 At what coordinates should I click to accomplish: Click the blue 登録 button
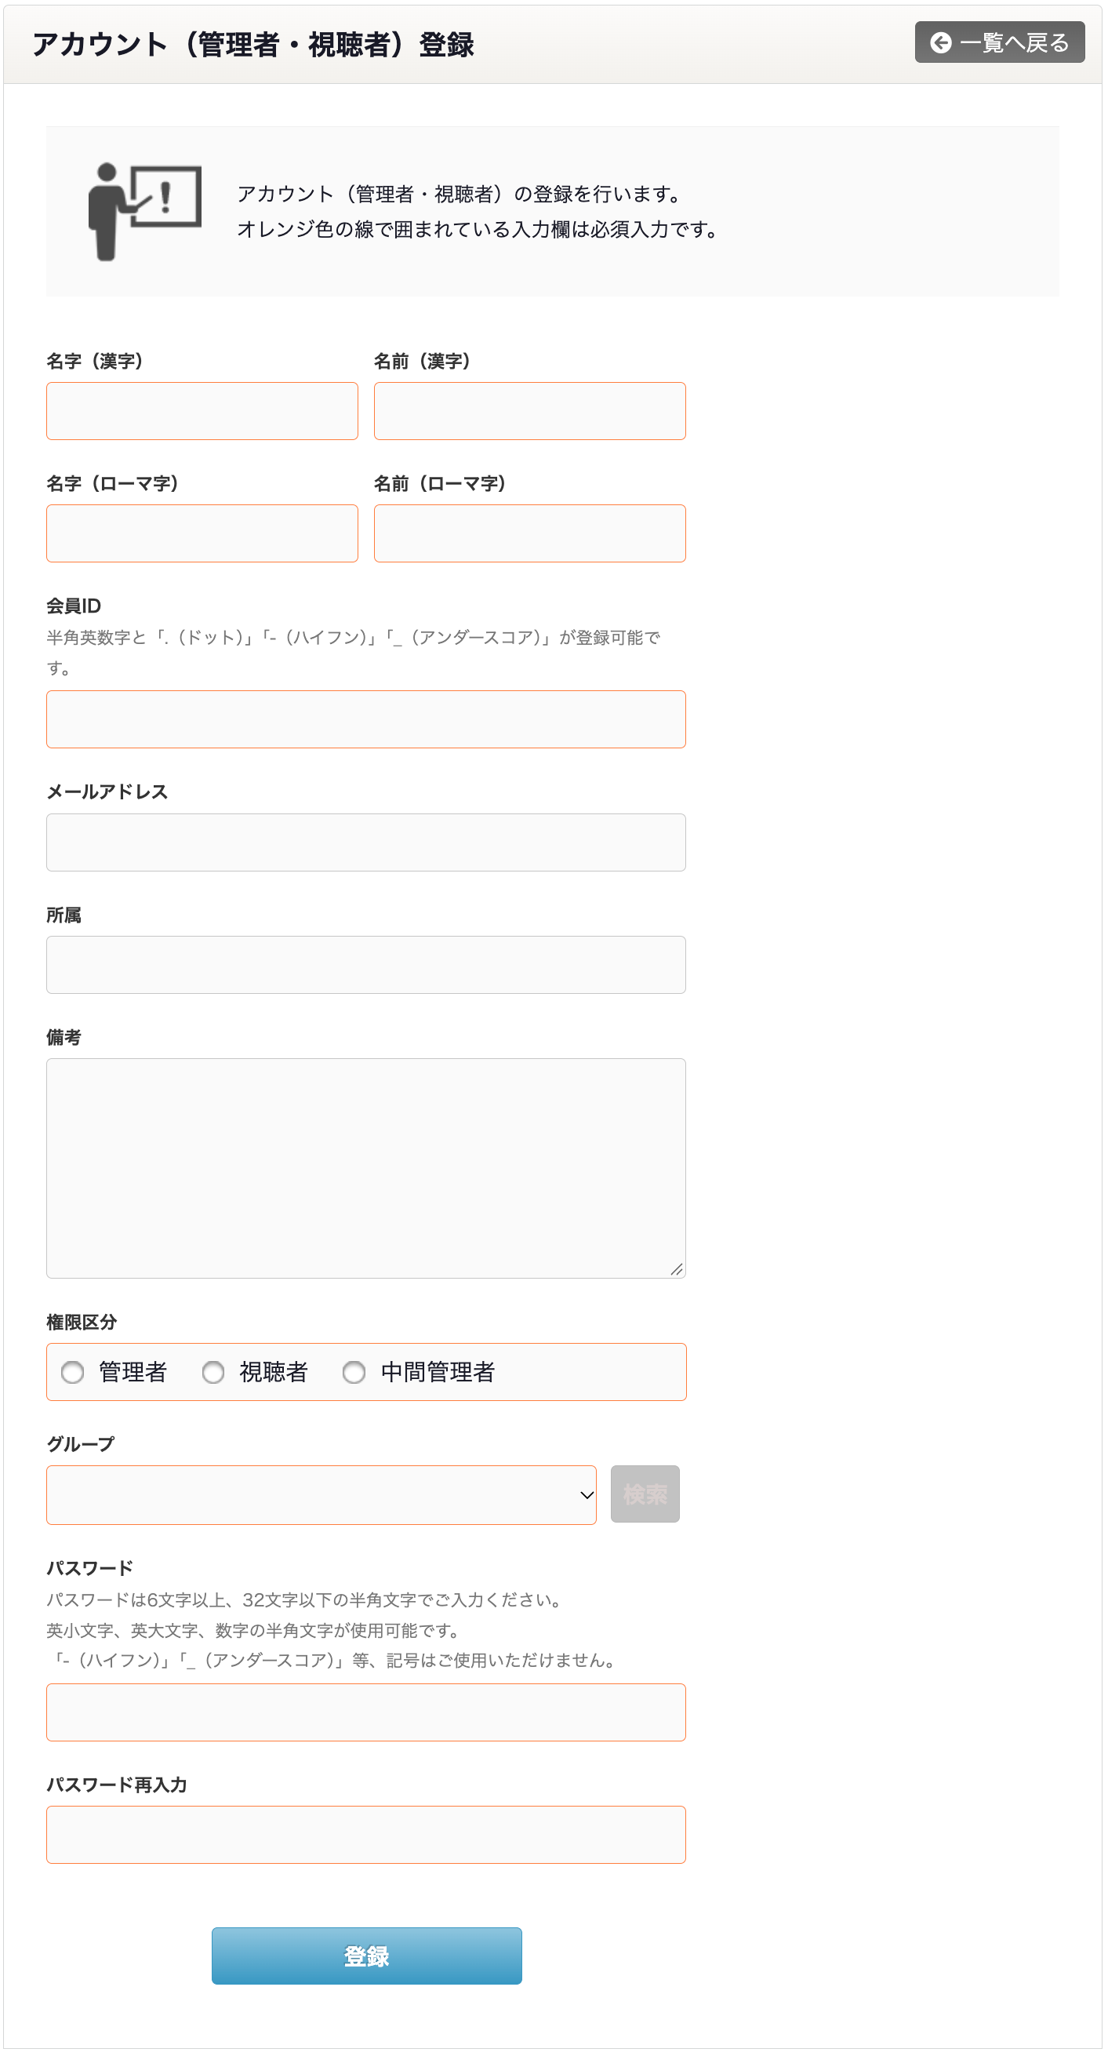pos(367,1956)
